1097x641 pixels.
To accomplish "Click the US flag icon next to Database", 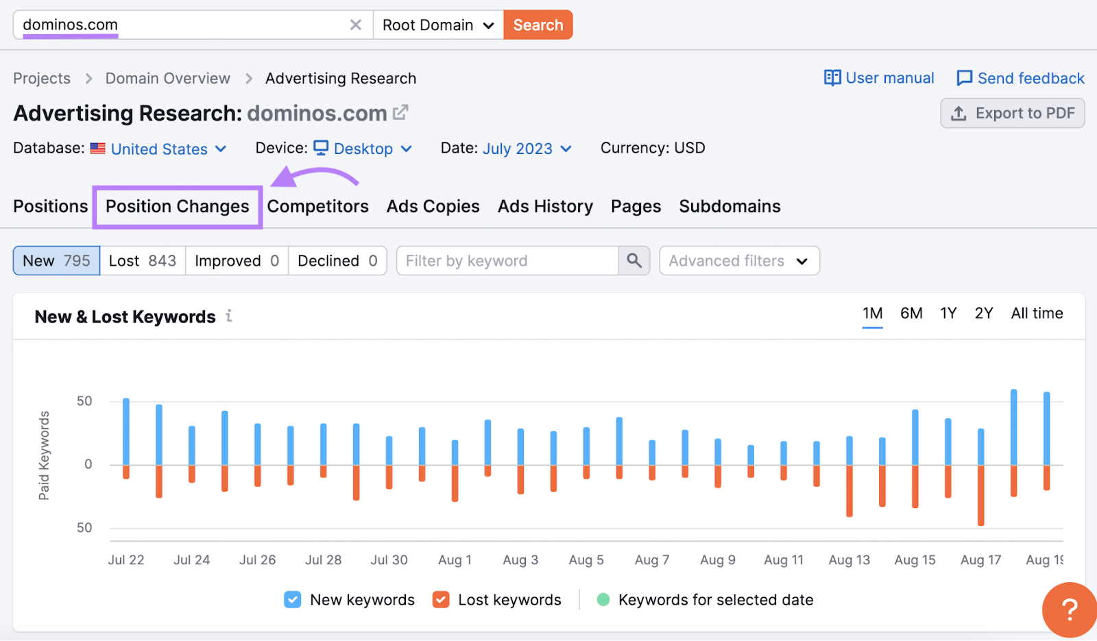I will [97, 148].
